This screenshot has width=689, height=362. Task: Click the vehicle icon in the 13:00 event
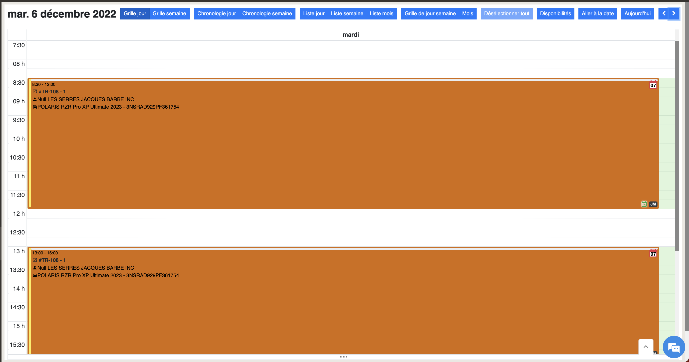click(35, 275)
